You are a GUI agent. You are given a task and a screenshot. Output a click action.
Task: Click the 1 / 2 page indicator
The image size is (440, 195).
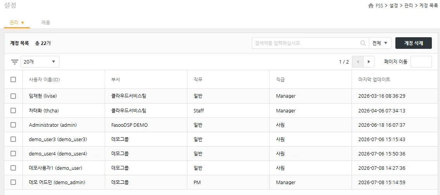click(344, 62)
